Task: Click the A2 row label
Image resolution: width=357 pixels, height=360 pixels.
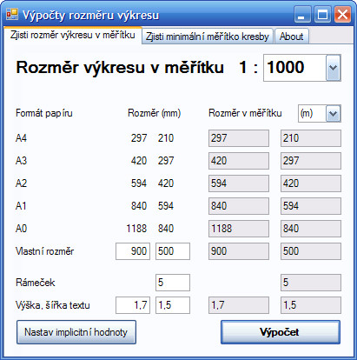Action: [x=21, y=183]
